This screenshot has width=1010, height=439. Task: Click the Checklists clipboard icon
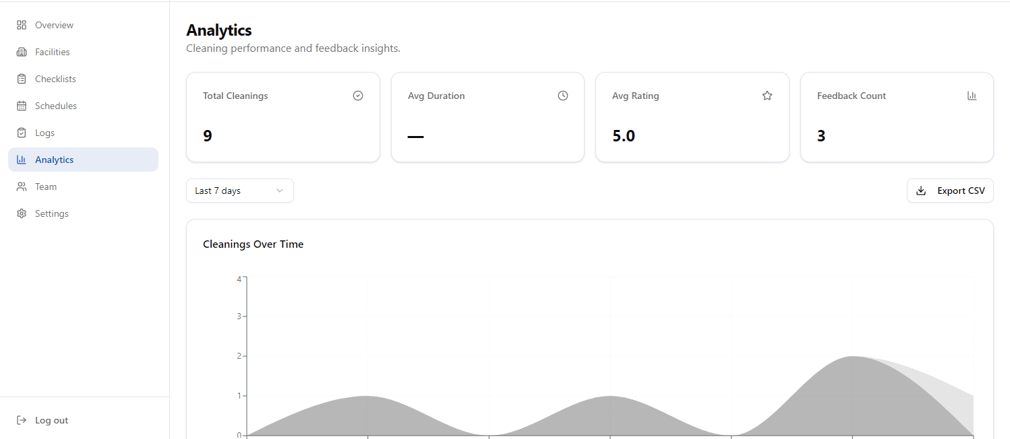[x=20, y=78]
